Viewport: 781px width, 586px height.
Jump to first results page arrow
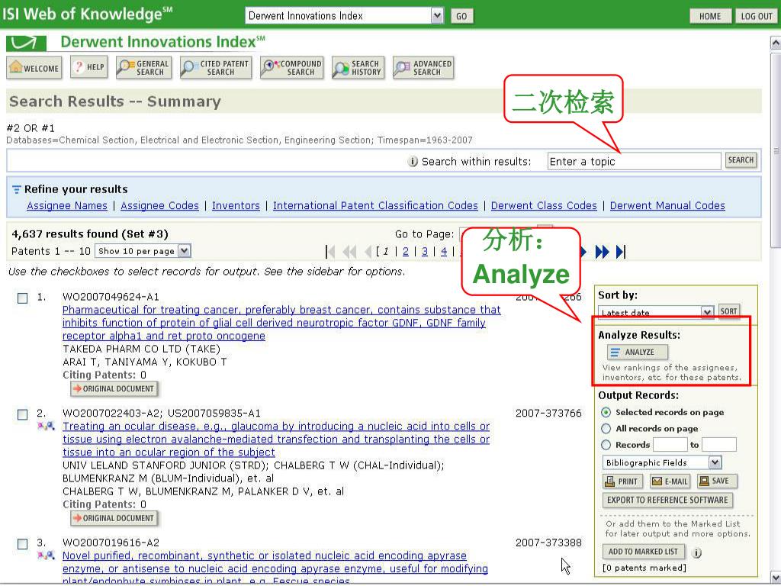point(329,252)
